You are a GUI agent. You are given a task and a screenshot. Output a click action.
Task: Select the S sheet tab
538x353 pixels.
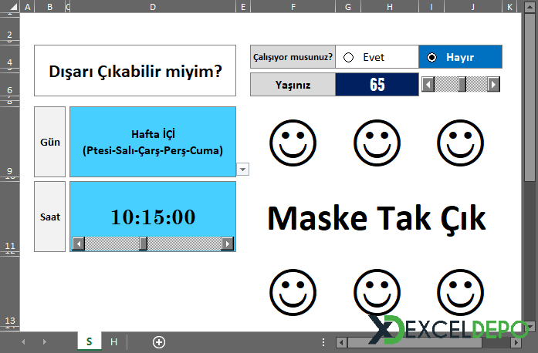[x=89, y=341]
